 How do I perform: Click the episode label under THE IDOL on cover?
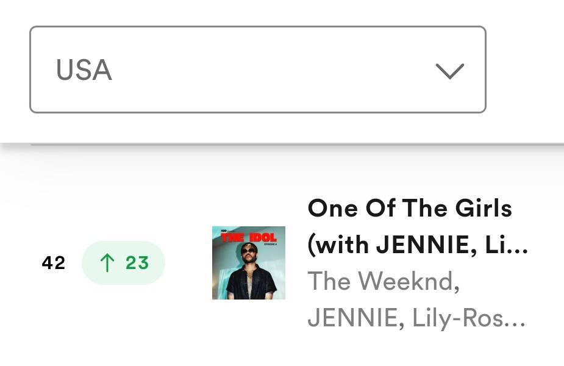click(271, 245)
